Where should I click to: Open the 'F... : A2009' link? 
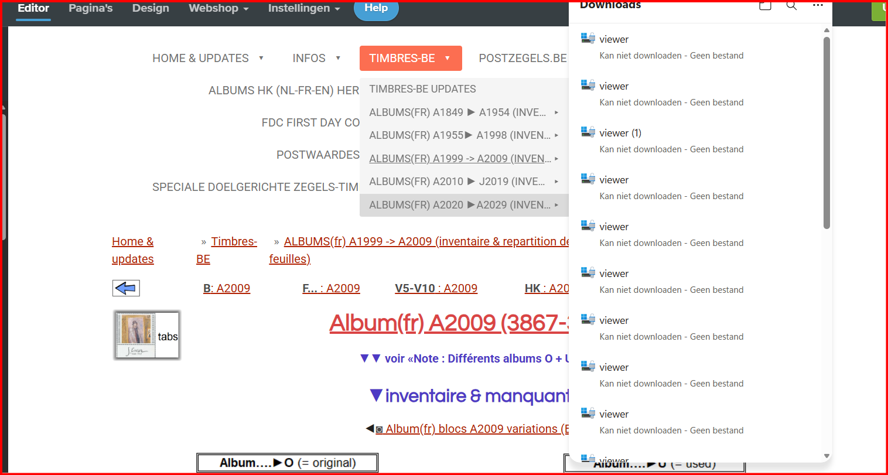(331, 288)
